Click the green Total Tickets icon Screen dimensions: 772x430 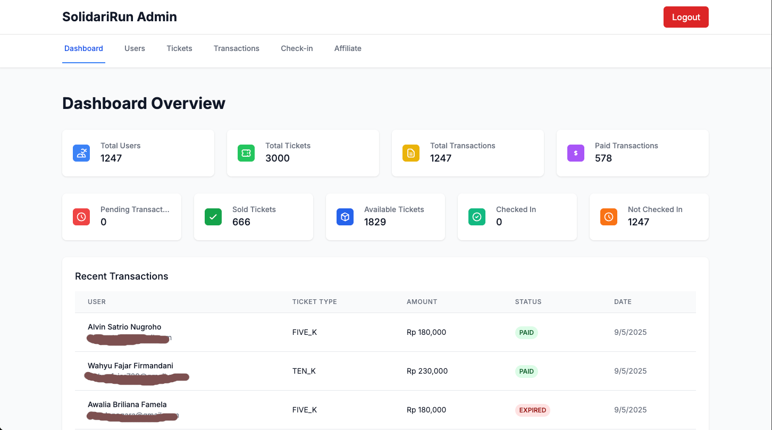(x=246, y=153)
